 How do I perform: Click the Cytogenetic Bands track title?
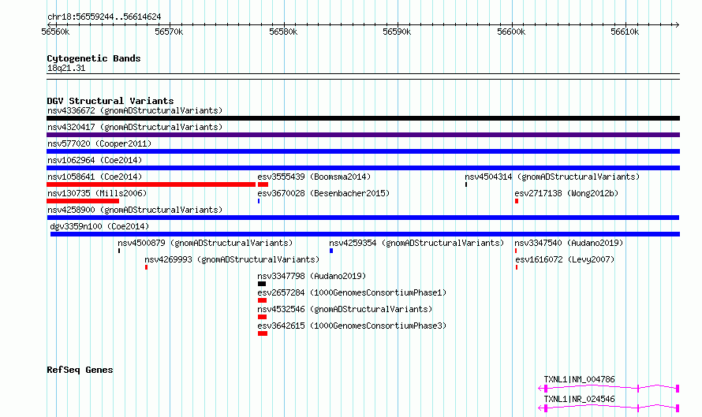coord(94,58)
